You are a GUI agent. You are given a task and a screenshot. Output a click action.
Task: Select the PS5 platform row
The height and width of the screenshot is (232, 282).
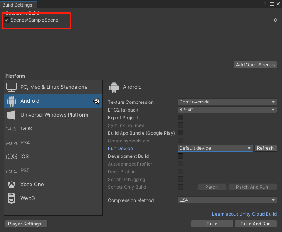53,170
